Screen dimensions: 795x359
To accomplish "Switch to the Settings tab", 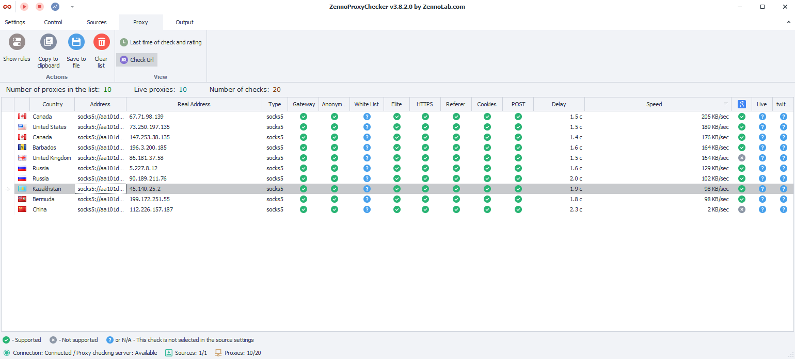I will [x=15, y=22].
